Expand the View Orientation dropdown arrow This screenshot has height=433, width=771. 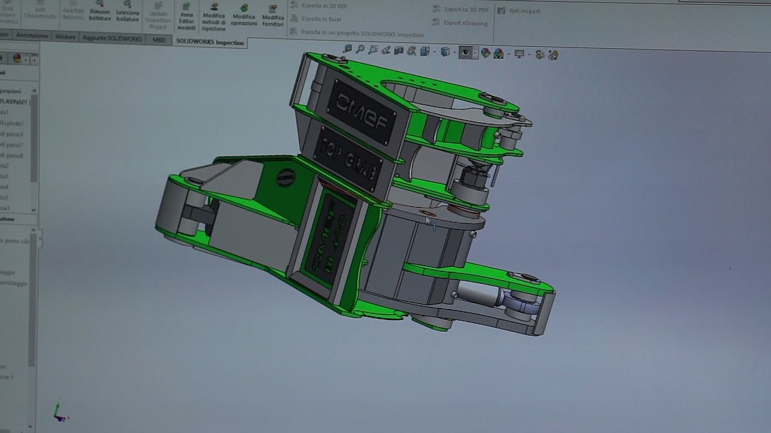pos(435,52)
